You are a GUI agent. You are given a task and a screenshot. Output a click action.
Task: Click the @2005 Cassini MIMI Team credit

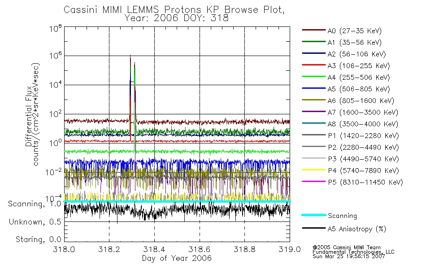(x=346, y=247)
